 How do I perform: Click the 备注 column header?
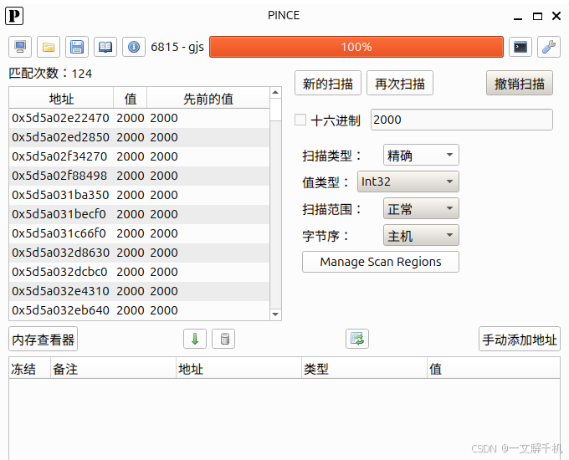[x=113, y=369]
